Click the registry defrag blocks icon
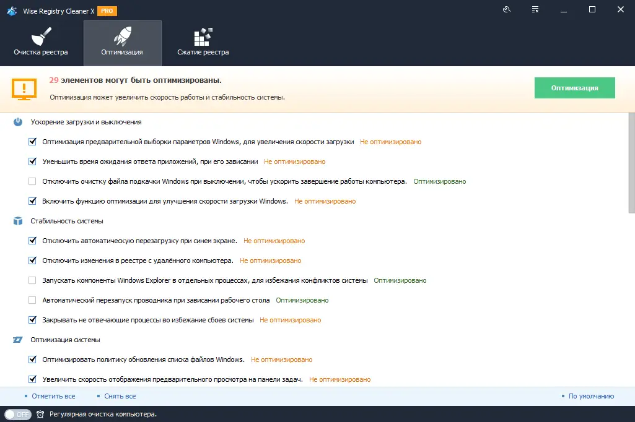 click(203, 37)
